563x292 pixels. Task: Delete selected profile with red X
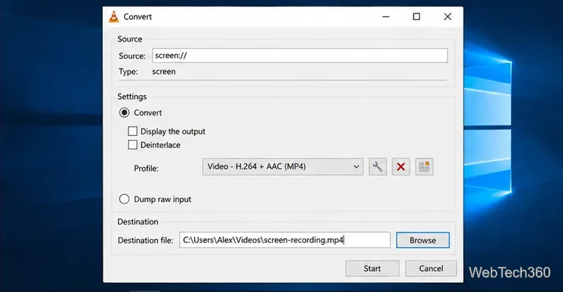[400, 167]
